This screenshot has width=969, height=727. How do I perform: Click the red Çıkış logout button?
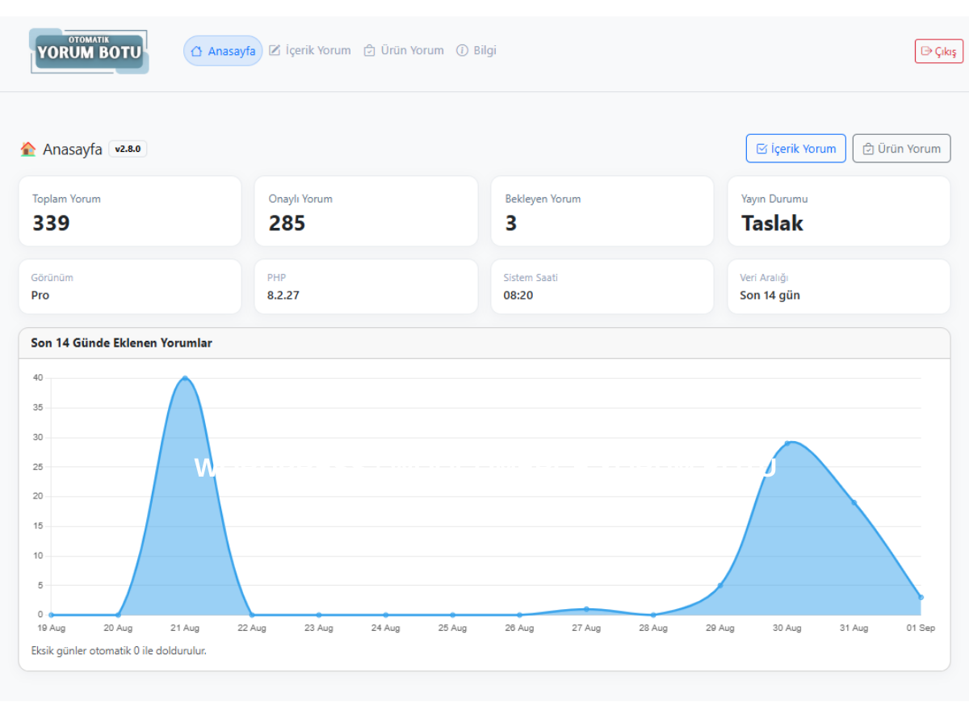pos(939,51)
